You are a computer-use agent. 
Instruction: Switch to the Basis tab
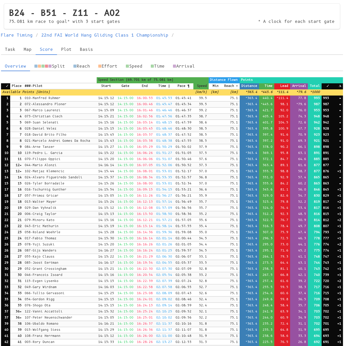point(86,49)
